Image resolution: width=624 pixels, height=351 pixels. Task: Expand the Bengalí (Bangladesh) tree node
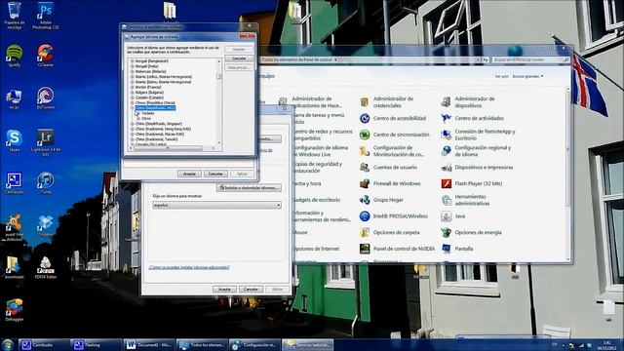(133, 61)
